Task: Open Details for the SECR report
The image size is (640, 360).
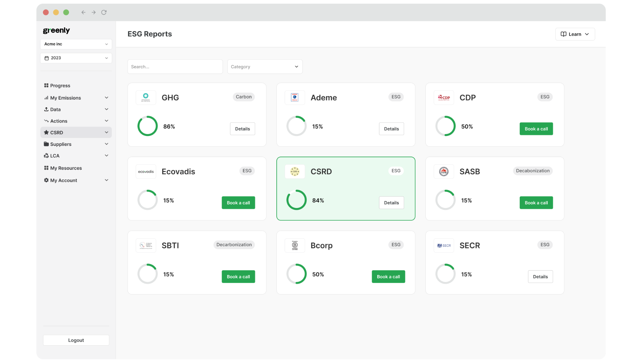Action: [540, 277]
